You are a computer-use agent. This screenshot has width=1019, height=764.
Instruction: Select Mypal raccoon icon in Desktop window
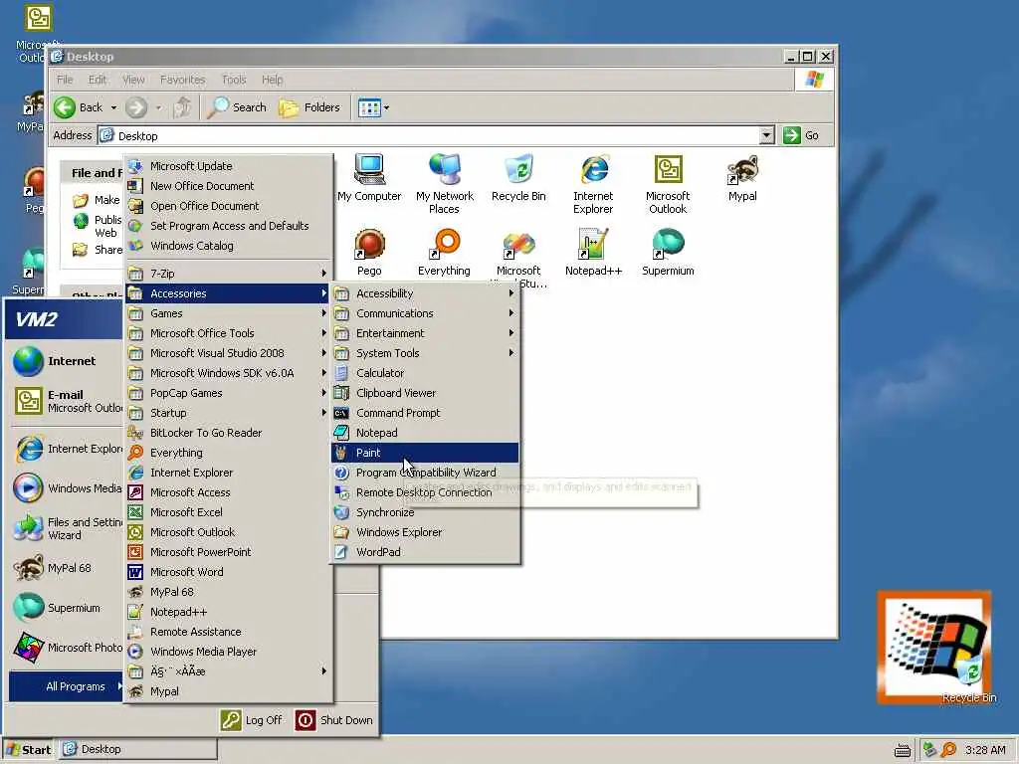[742, 178]
